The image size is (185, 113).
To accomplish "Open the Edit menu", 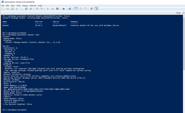I will click(x=7, y=6).
